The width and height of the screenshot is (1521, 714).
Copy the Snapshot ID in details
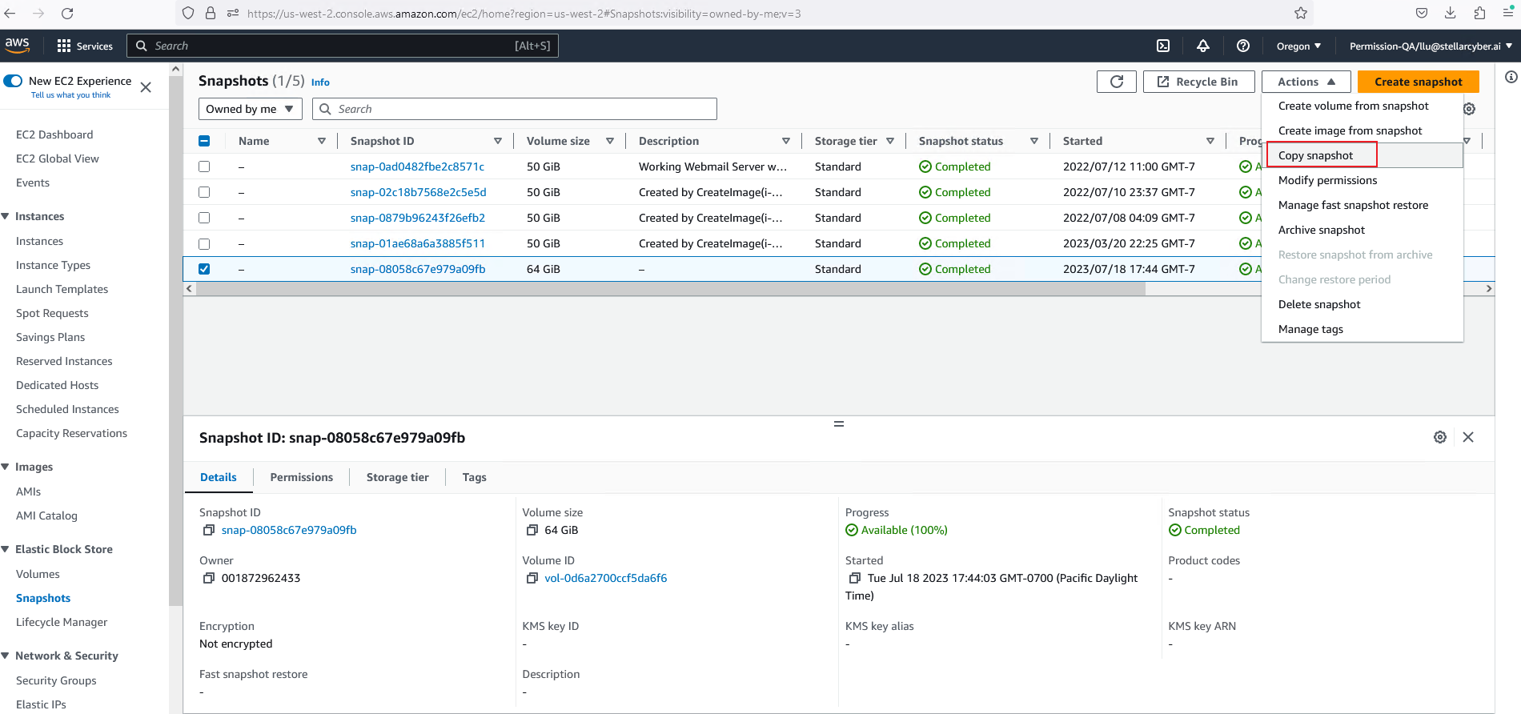(209, 530)
